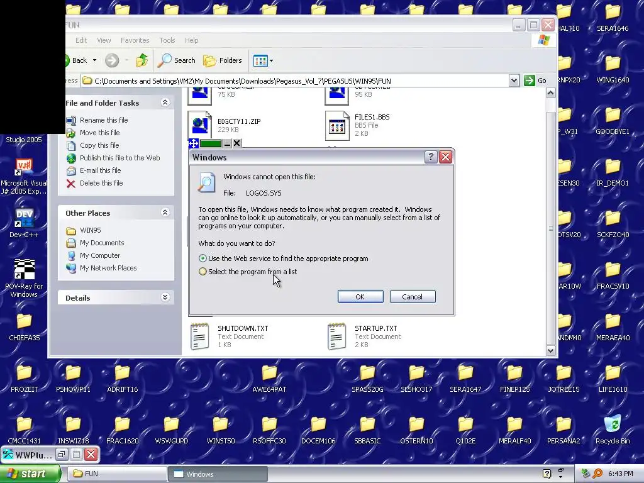Click 'Publish this file to the Web'

[120, 158]
